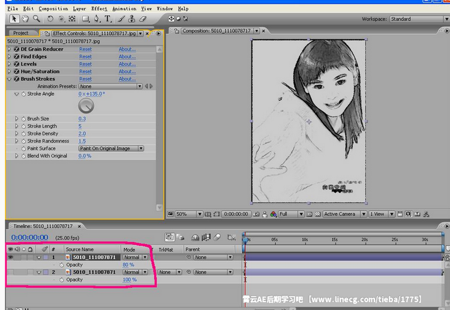The height and width of the screenshot is (310, 450).
Task: Open the Effect menu
Action: click(100, 9)
